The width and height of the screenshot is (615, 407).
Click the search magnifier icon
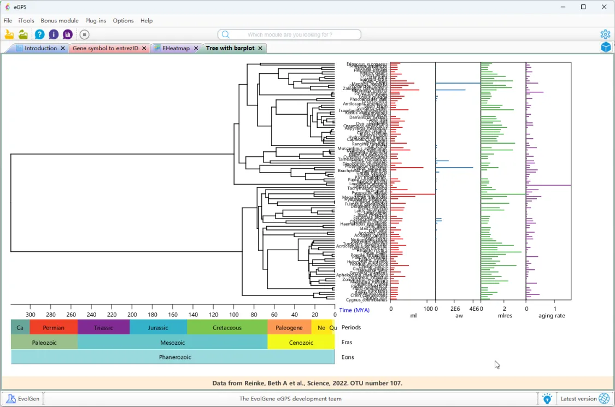click(226, 34)
